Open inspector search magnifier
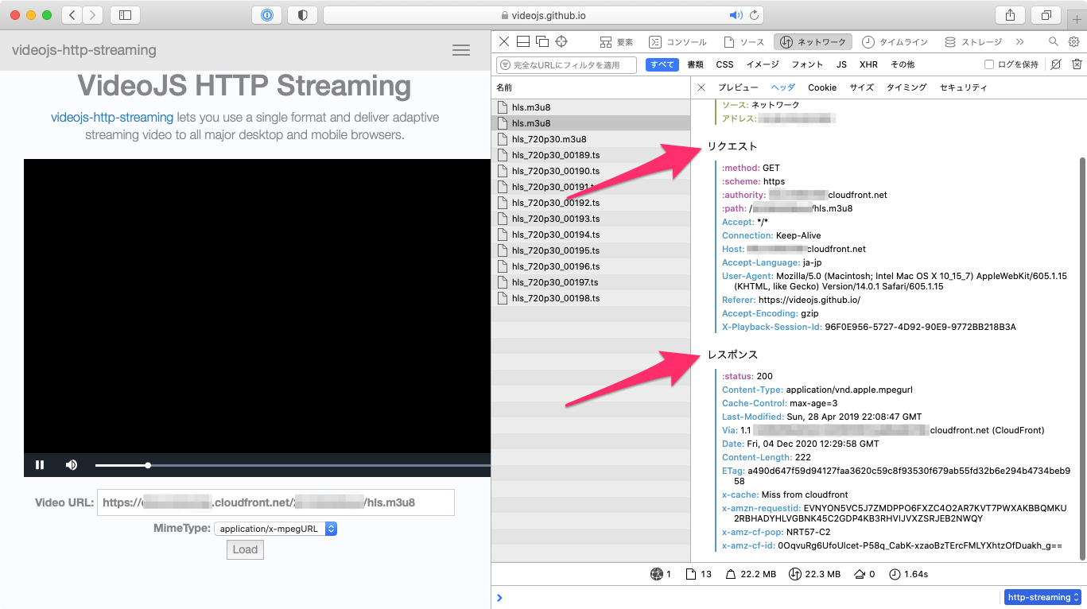This screenshot has width=1087, height=609. click(1054, 42)
